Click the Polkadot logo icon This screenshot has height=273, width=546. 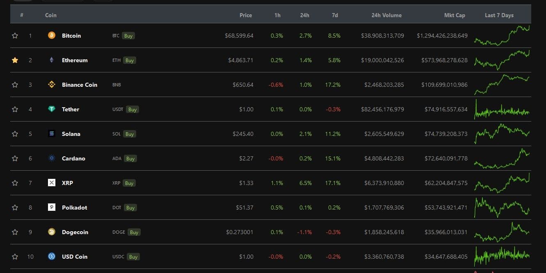(x=52, y=208)
